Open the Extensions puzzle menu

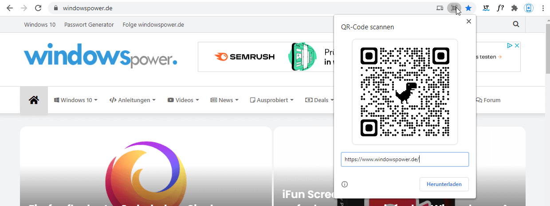(x=515, y=8)
